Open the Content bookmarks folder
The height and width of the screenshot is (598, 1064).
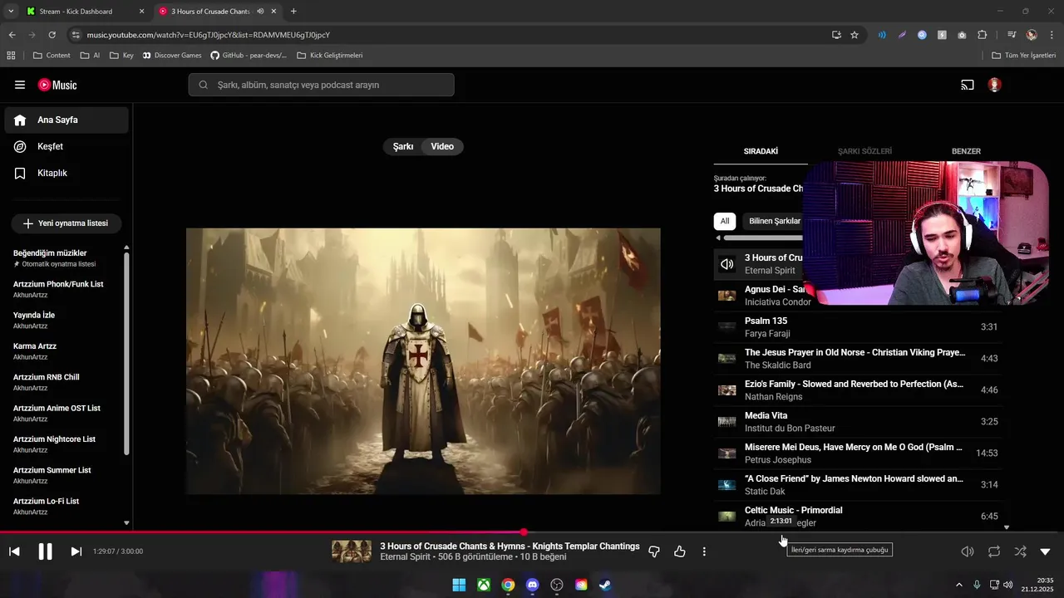[x=52, y=56]
